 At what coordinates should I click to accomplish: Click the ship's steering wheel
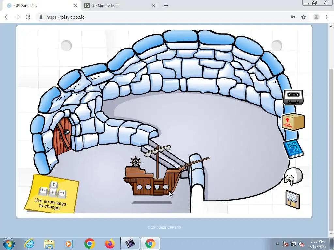[x=136, y=161]
